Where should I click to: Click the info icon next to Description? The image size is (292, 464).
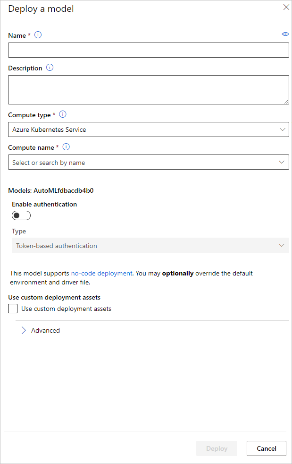pos(50,68)
